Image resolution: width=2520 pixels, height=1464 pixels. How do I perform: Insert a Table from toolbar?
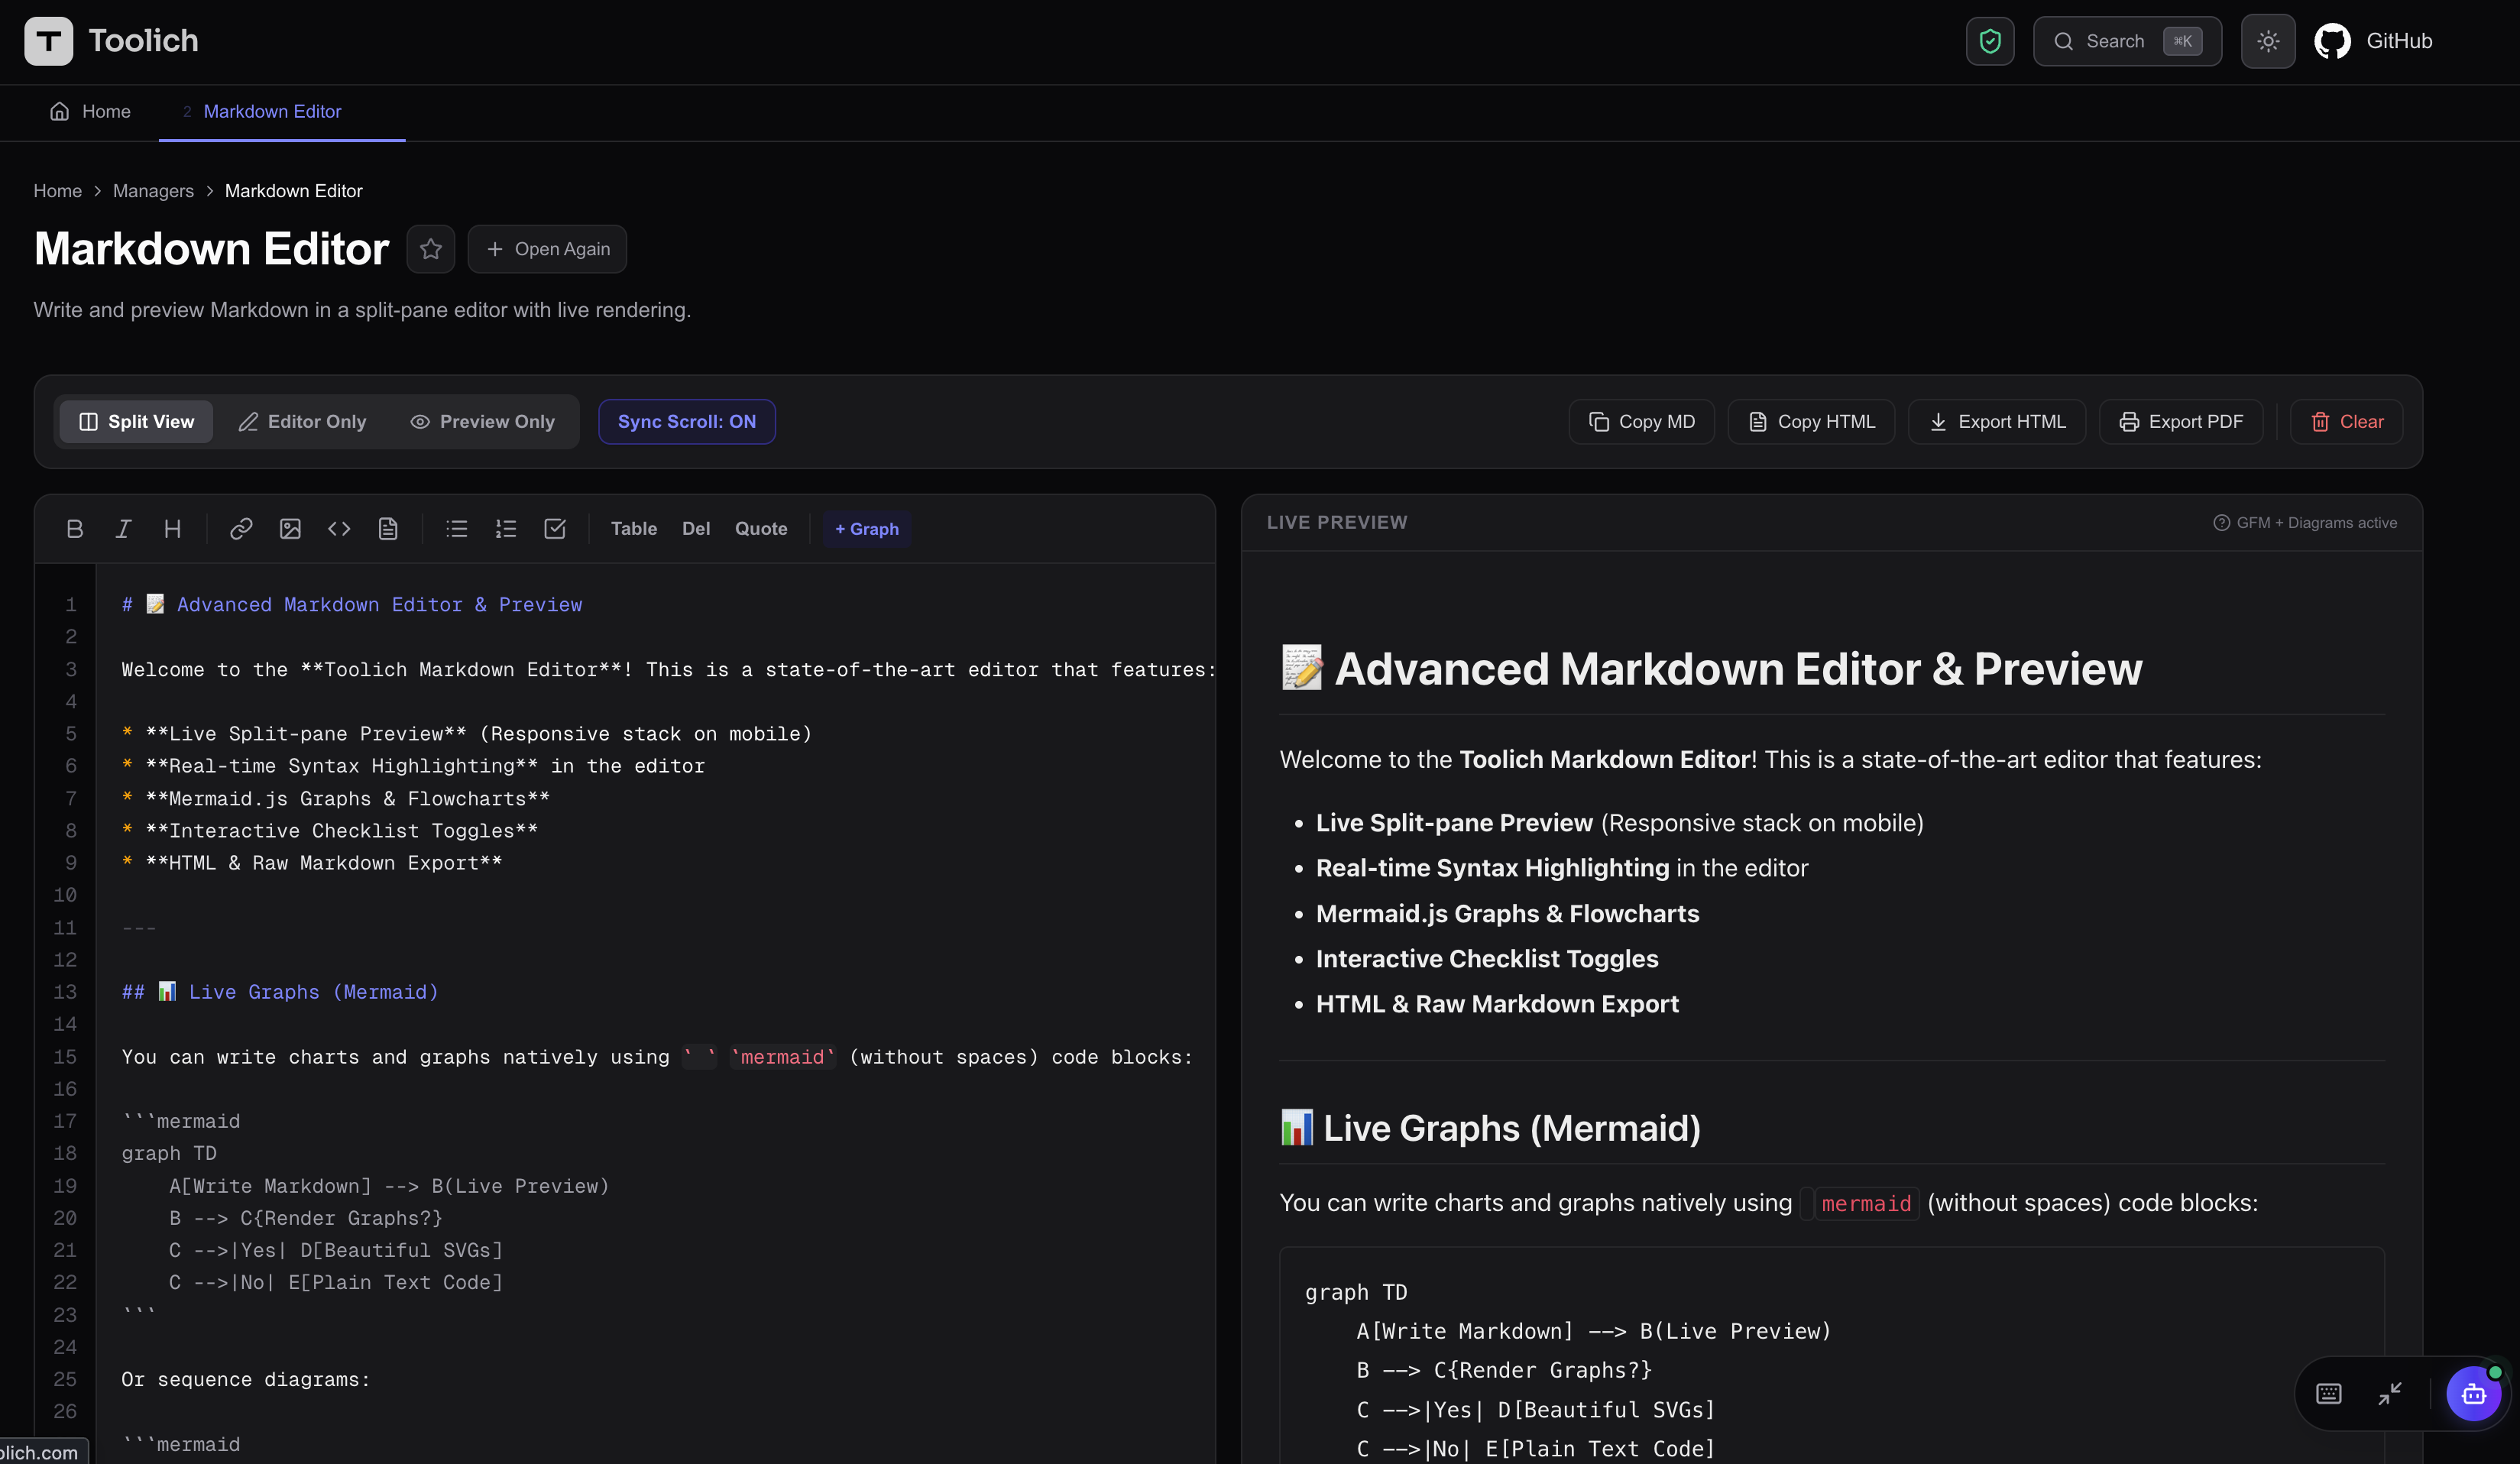[634, 529]
